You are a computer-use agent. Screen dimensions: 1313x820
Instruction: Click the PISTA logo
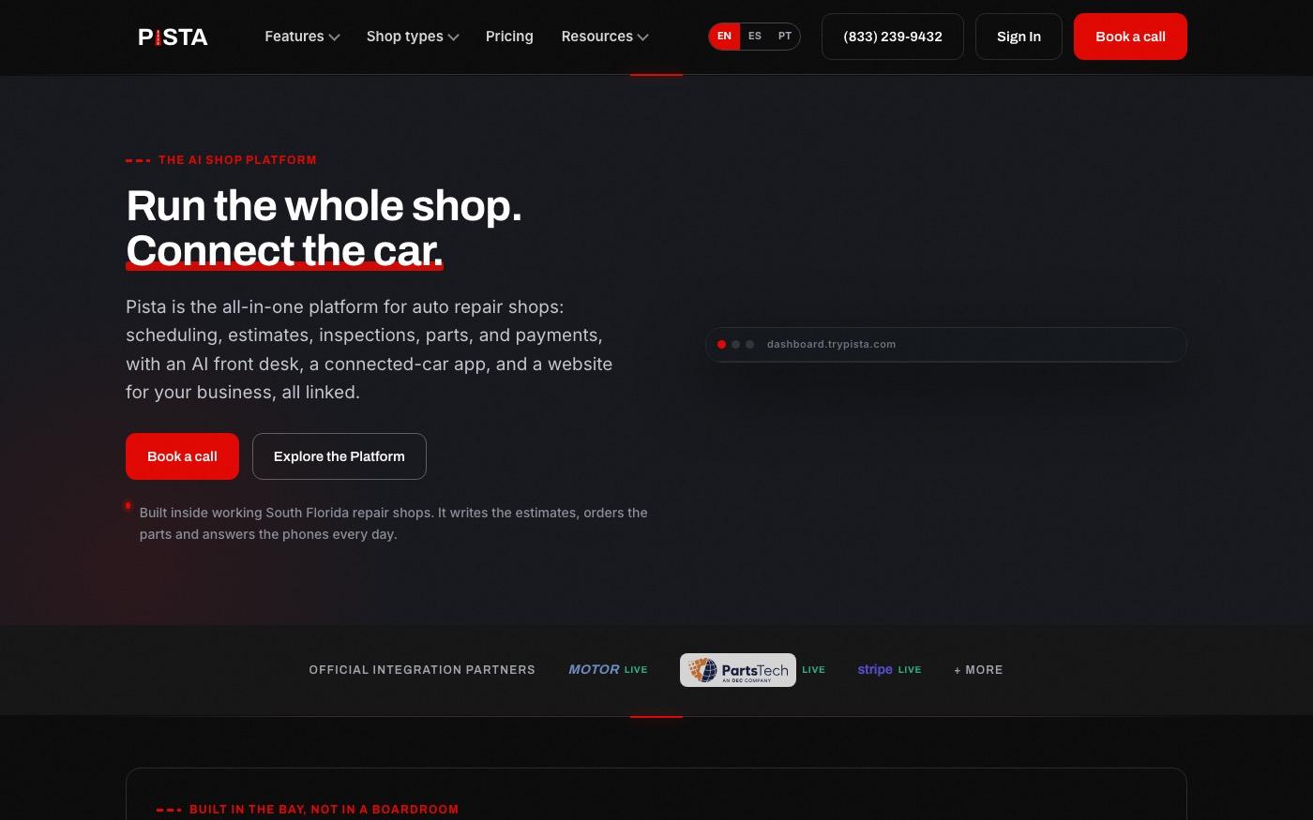(x=173, y=37)
